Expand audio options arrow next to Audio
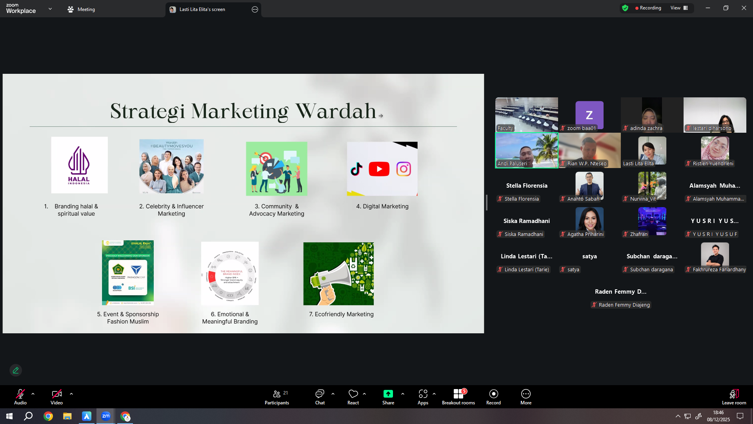The height and width of the screenshot is (424, 753). [33, 393]
